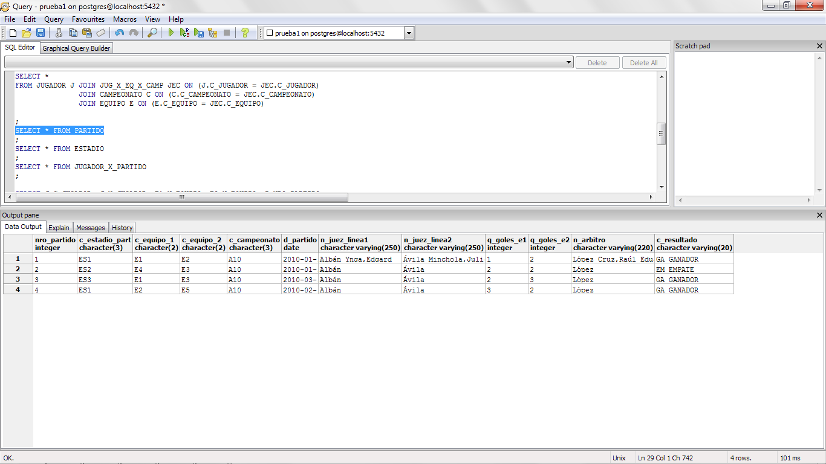This screenshot has width=826, height=464.
Task: Open the database connection dropdown
Action: pos(409,33)
